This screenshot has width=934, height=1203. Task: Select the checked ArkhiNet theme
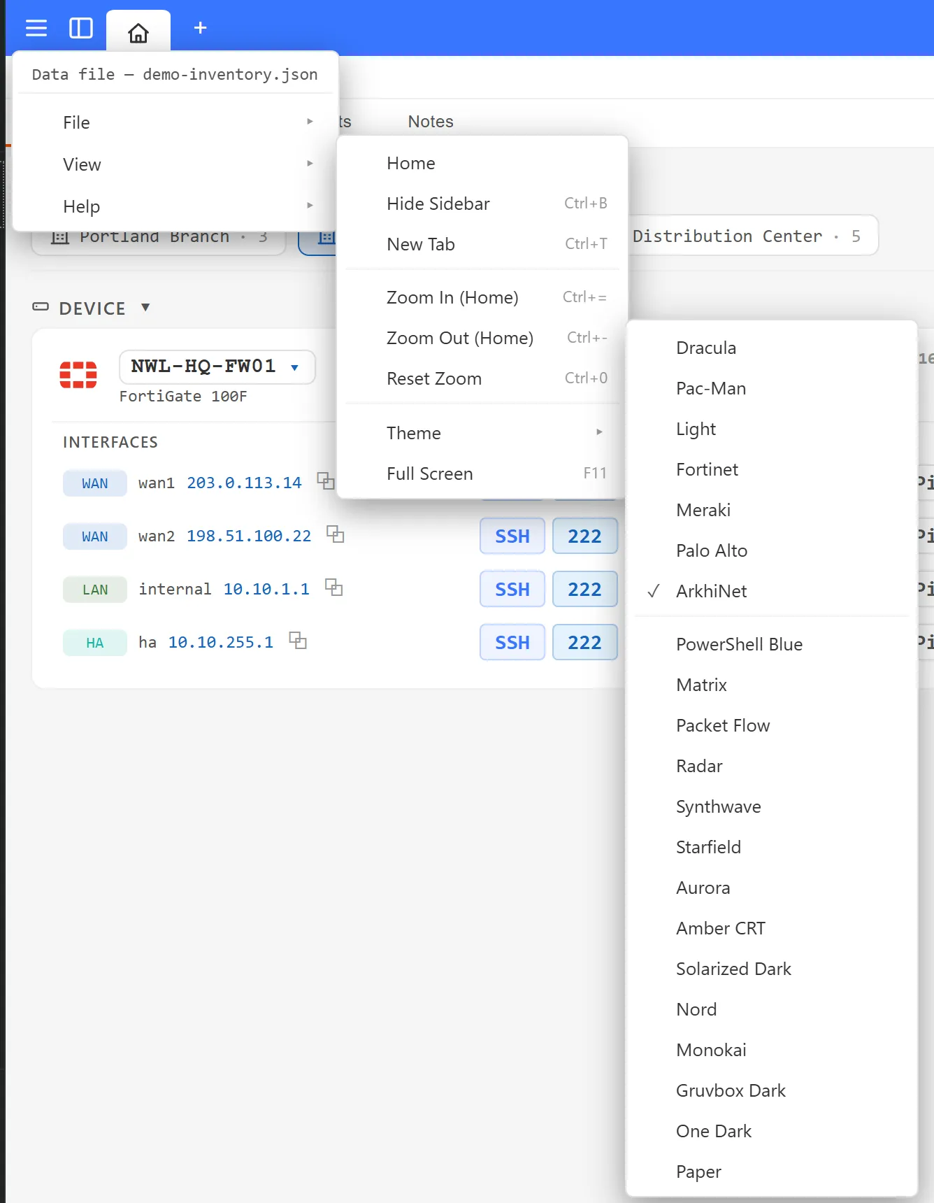tap(772, 591)
